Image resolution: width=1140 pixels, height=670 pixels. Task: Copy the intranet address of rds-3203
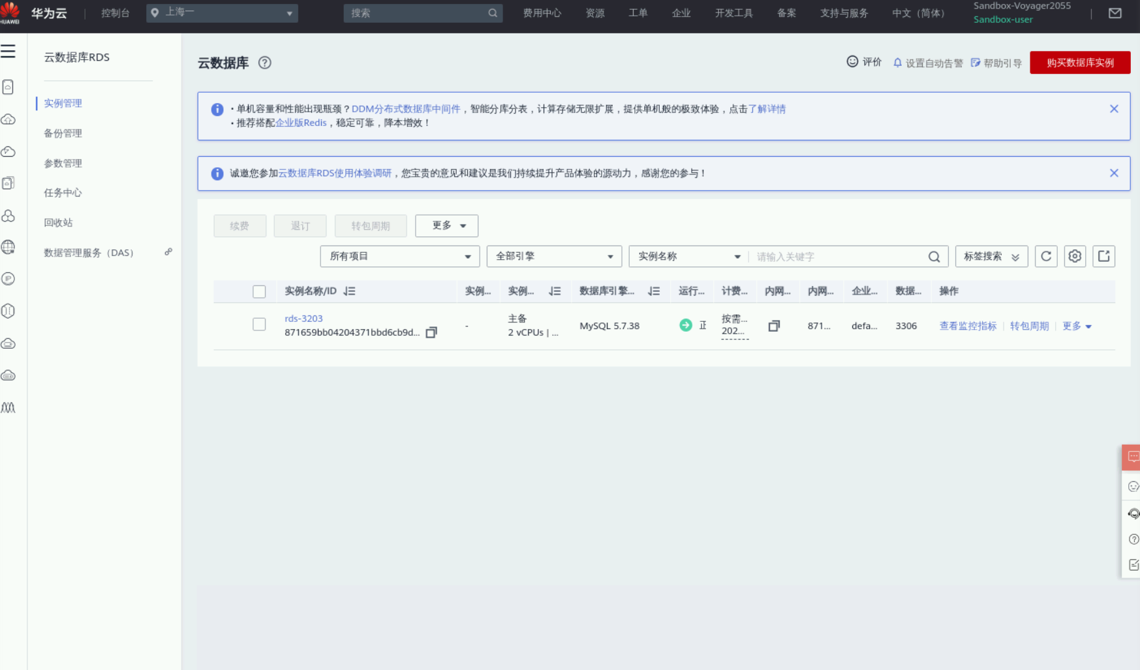coord(774,326)
